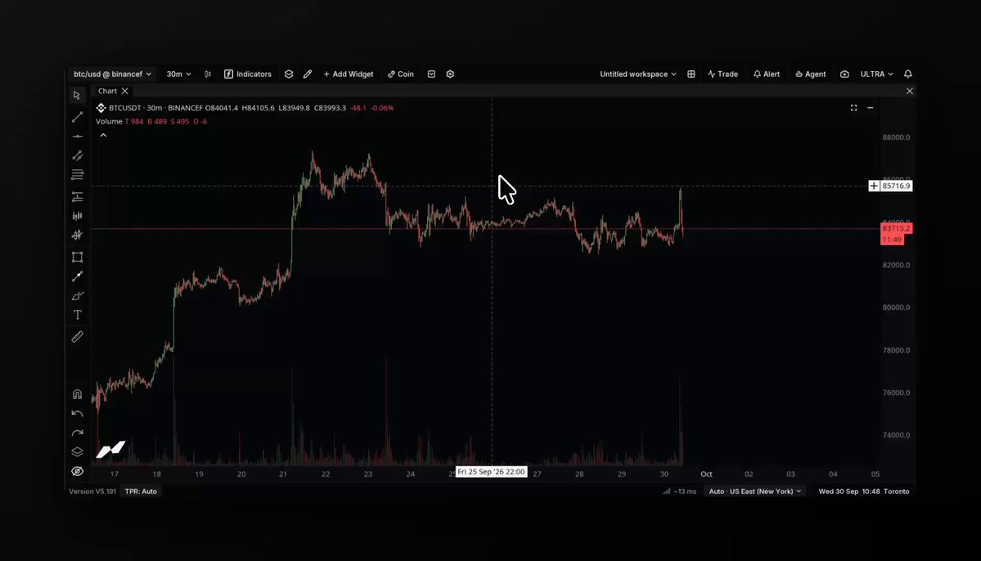Screen dimensions: 981x561
Task: Select the brush drawing tool
Action: tap(77, 296)
